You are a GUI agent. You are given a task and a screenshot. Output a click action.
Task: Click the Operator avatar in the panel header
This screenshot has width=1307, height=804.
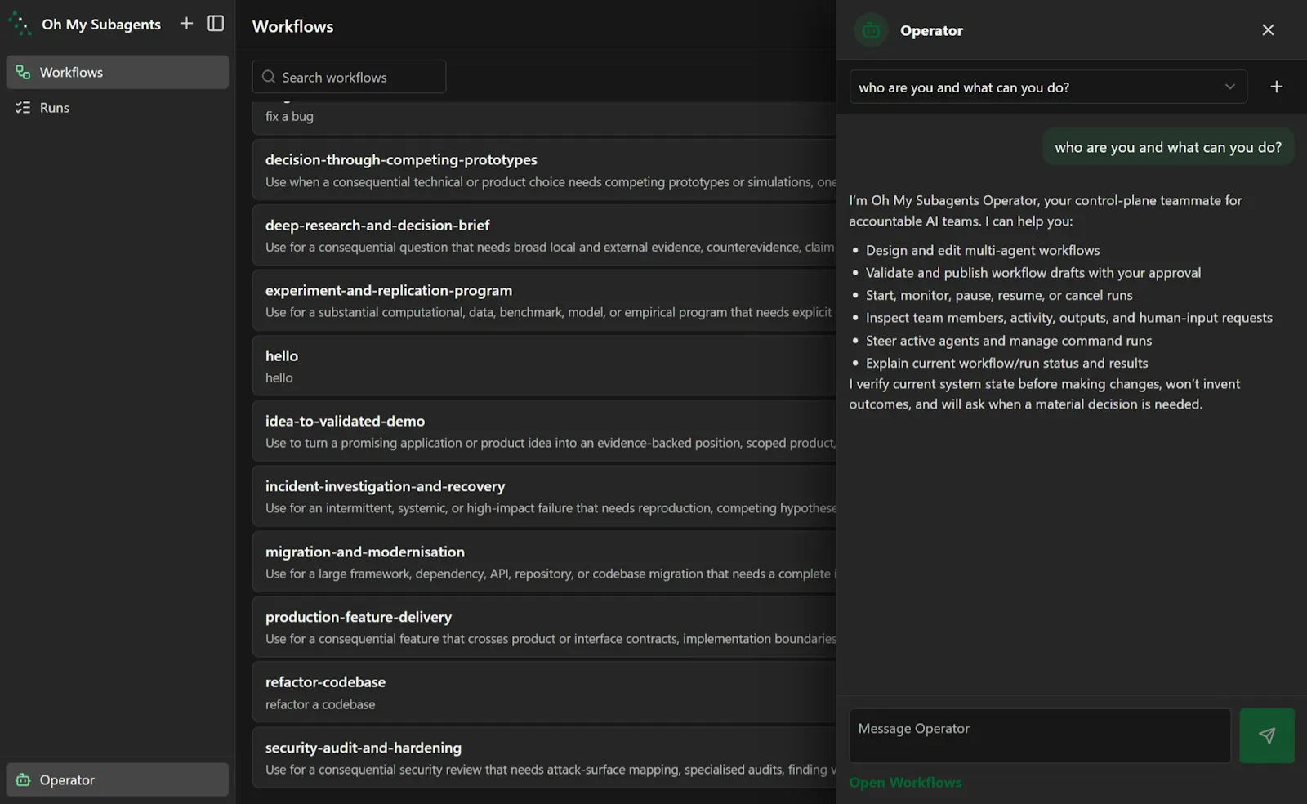click(871, 30)
